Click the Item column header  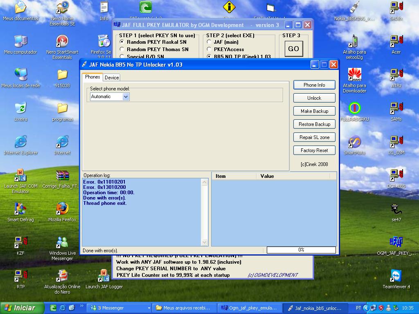coord(234,176)
